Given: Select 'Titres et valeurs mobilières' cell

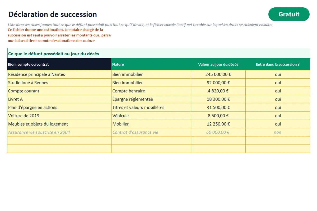Looking at the screenshot, I should 151,107.
